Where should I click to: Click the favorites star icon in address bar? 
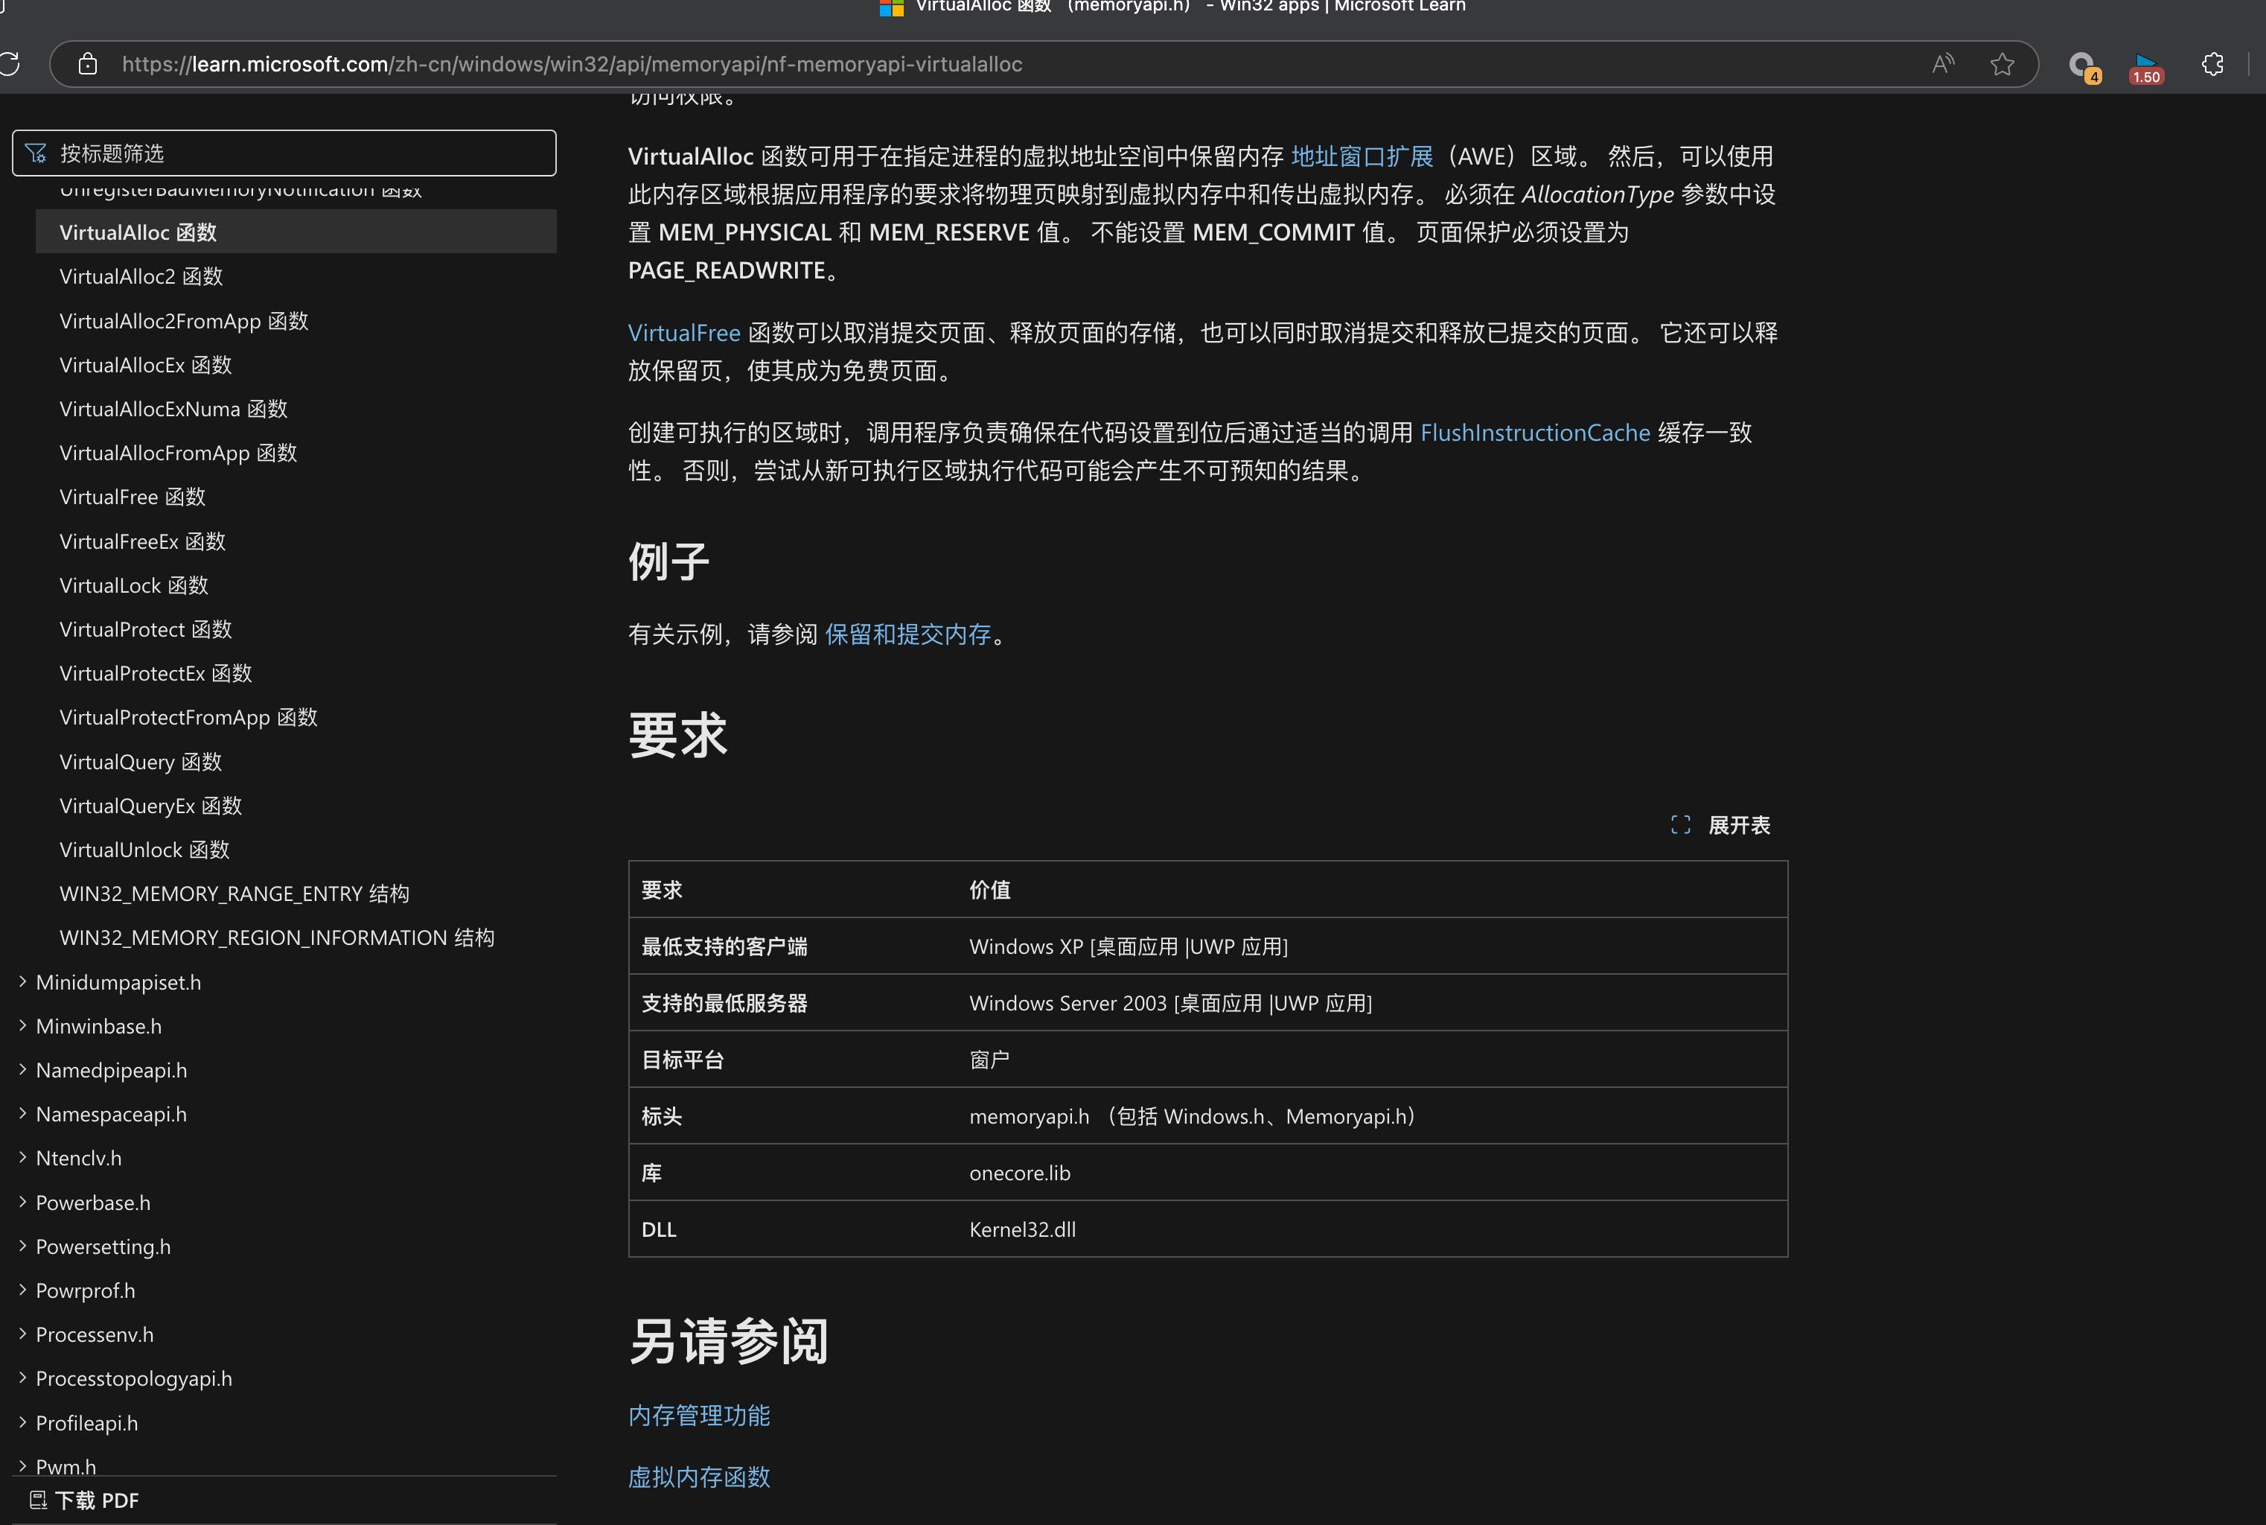coord(2002,64)
